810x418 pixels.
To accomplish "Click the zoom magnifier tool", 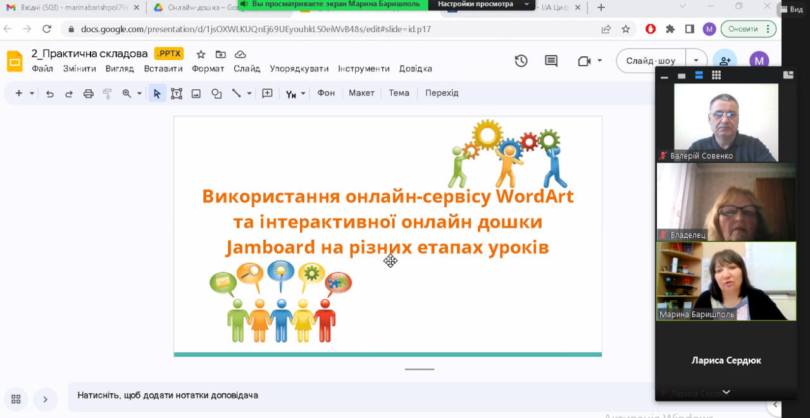I will [x=127, y=94].
